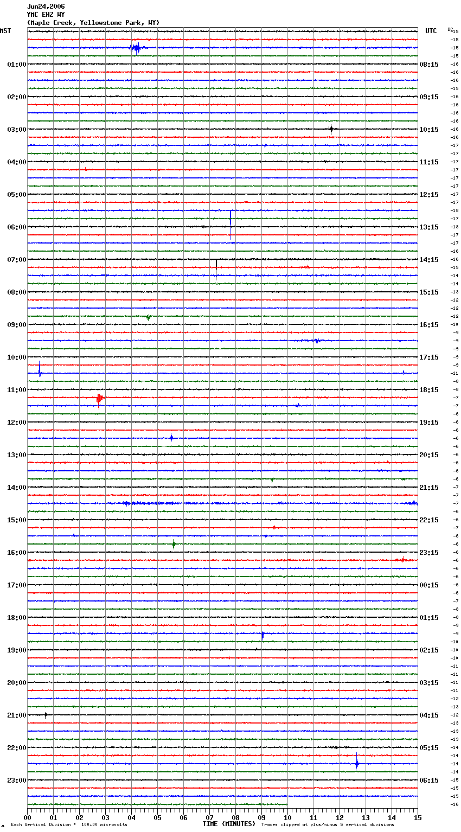
Task: Select the 03:00 MST time label
Action: click(17, 130)
